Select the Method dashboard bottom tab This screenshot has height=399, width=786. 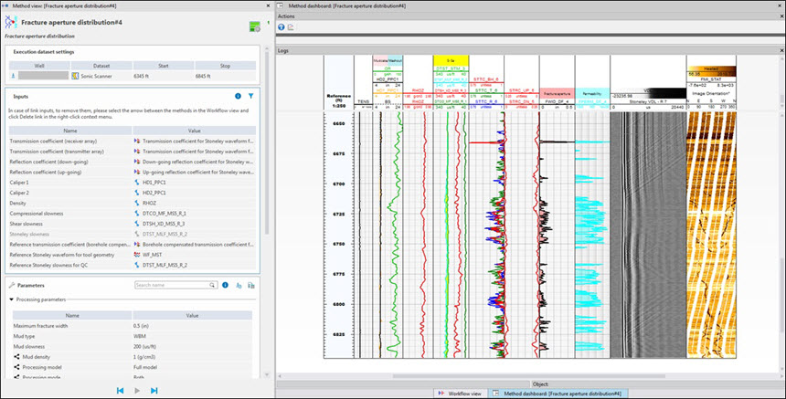click(558, 394)
